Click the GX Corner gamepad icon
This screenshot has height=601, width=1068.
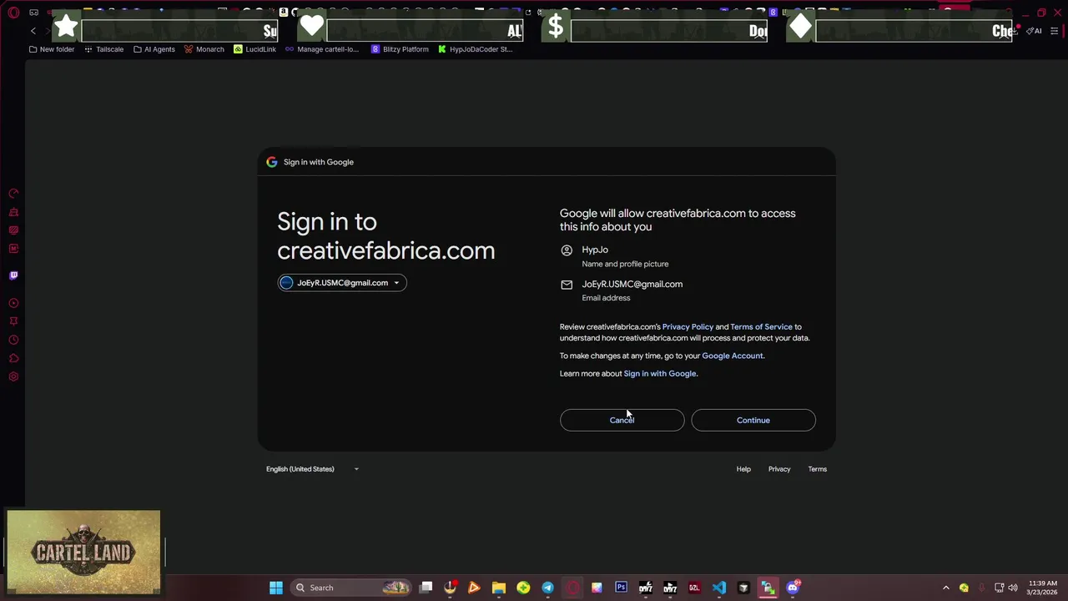pos(33,13)
